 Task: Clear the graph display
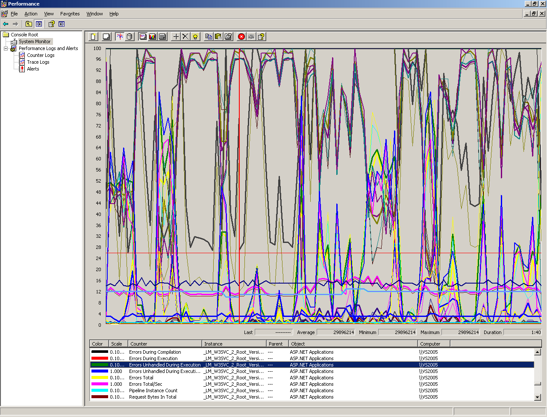point(106,37)
